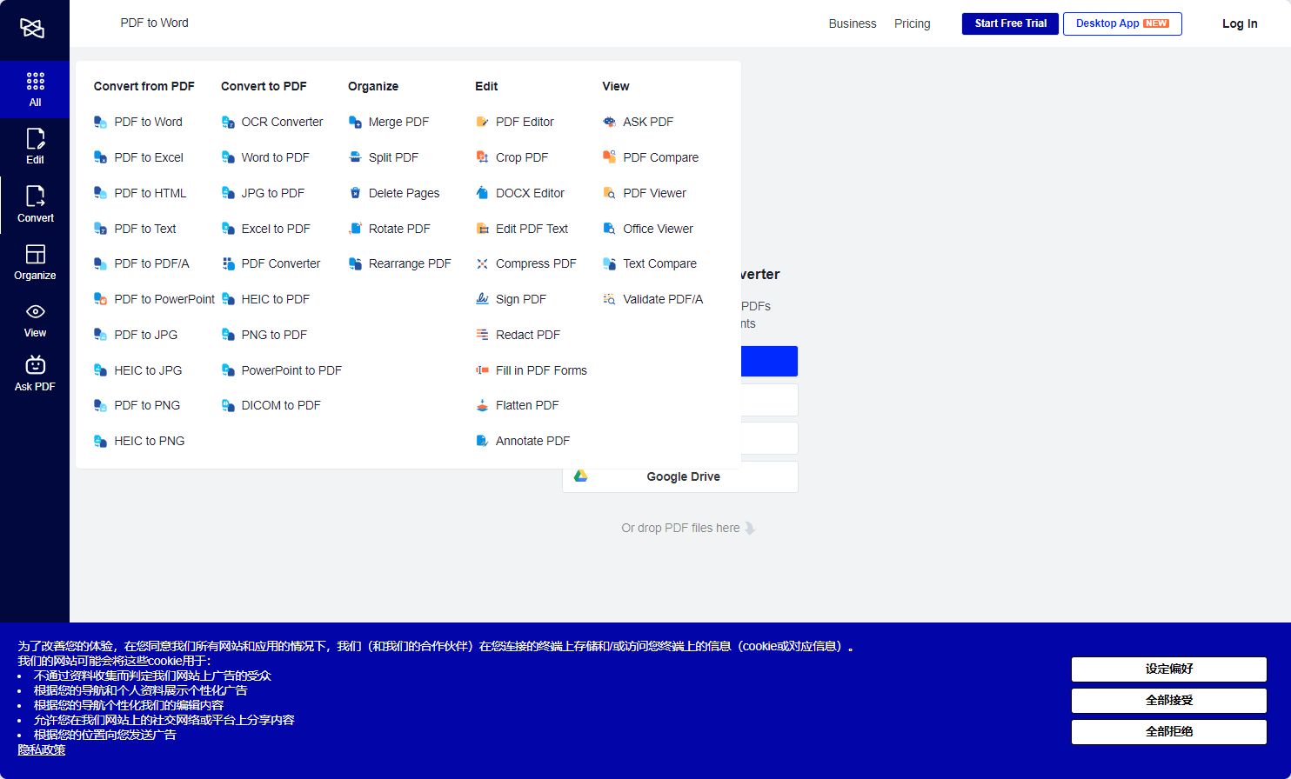
Task: Open the 隐私政策 privacy link
Action: [x=42, y=749]
